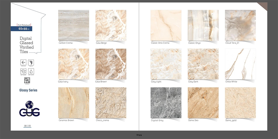Click the 08.jpg filename label
Image resolution: width=278 pixels, height=139 pixels.
139,135
